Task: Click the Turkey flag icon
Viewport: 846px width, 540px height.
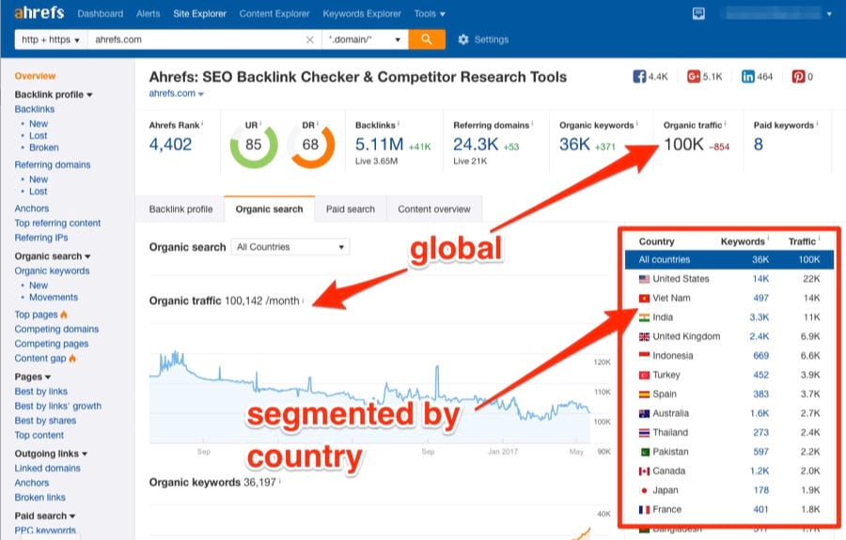Action: click(644, 375)
